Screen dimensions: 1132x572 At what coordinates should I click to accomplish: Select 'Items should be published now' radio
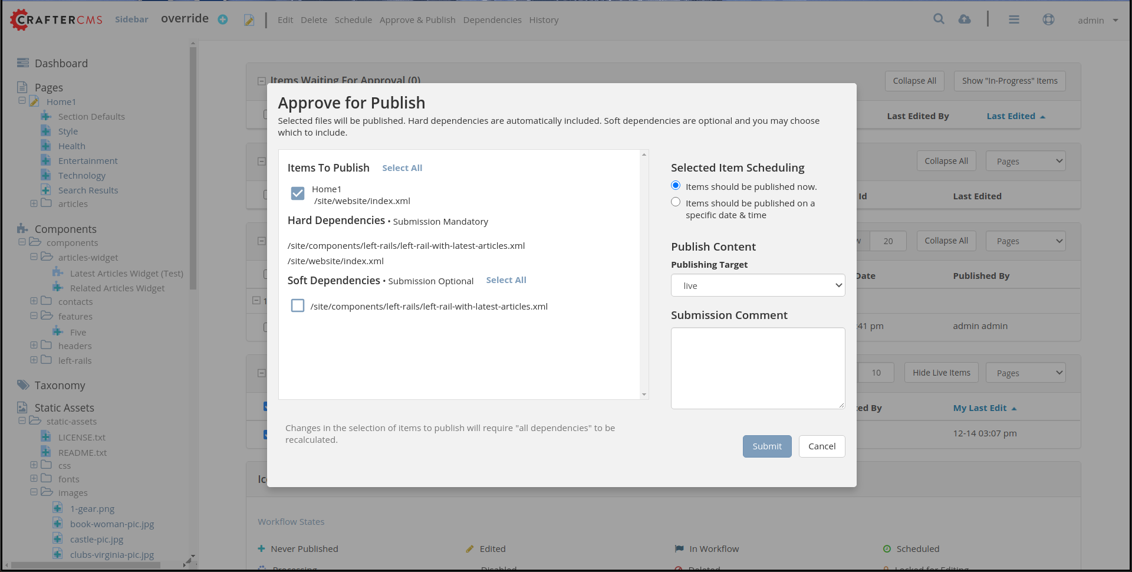click(676, 186)
